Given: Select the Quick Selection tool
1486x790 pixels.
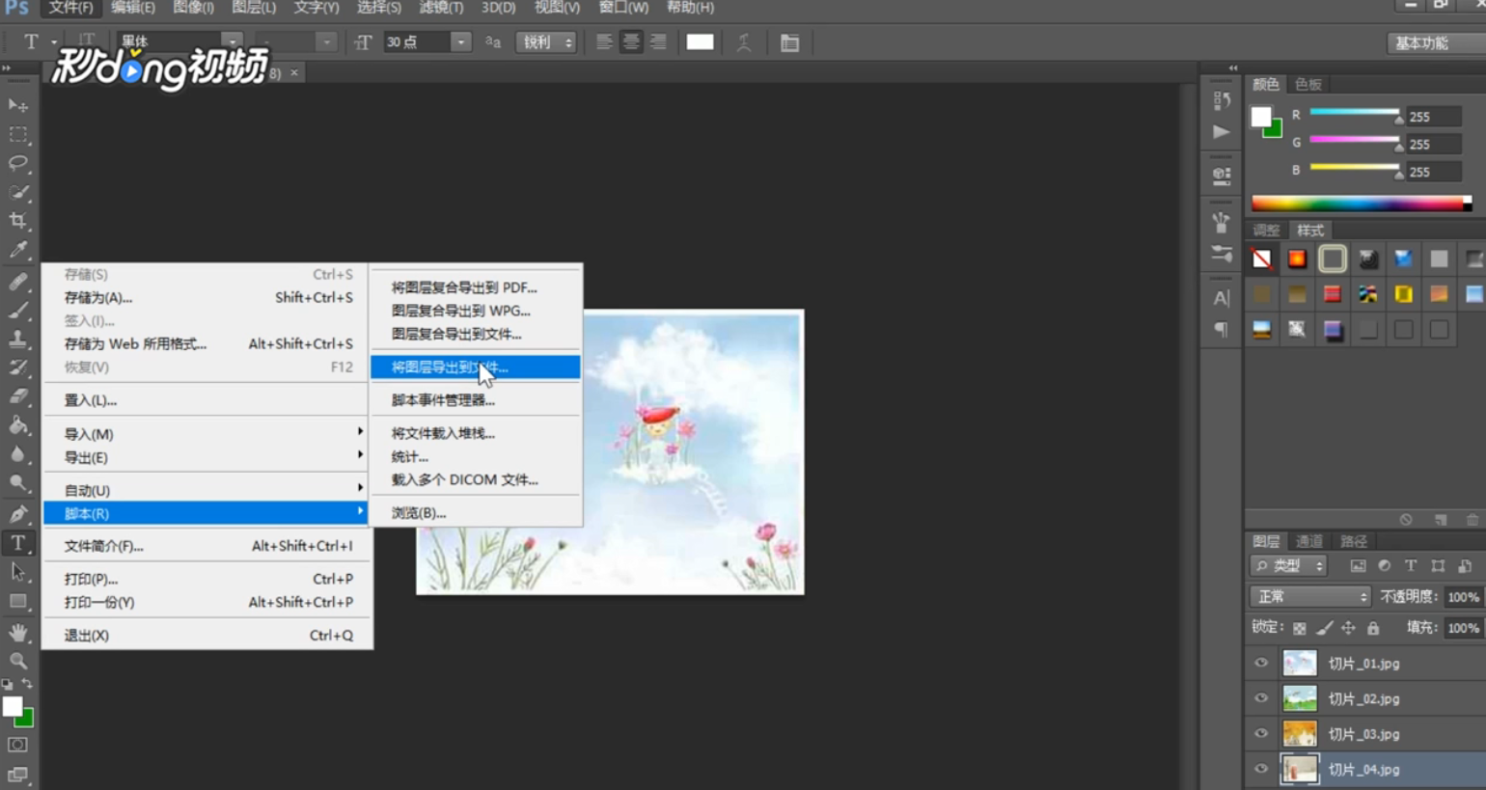Looking at the screenshot, I should (17, 192).
